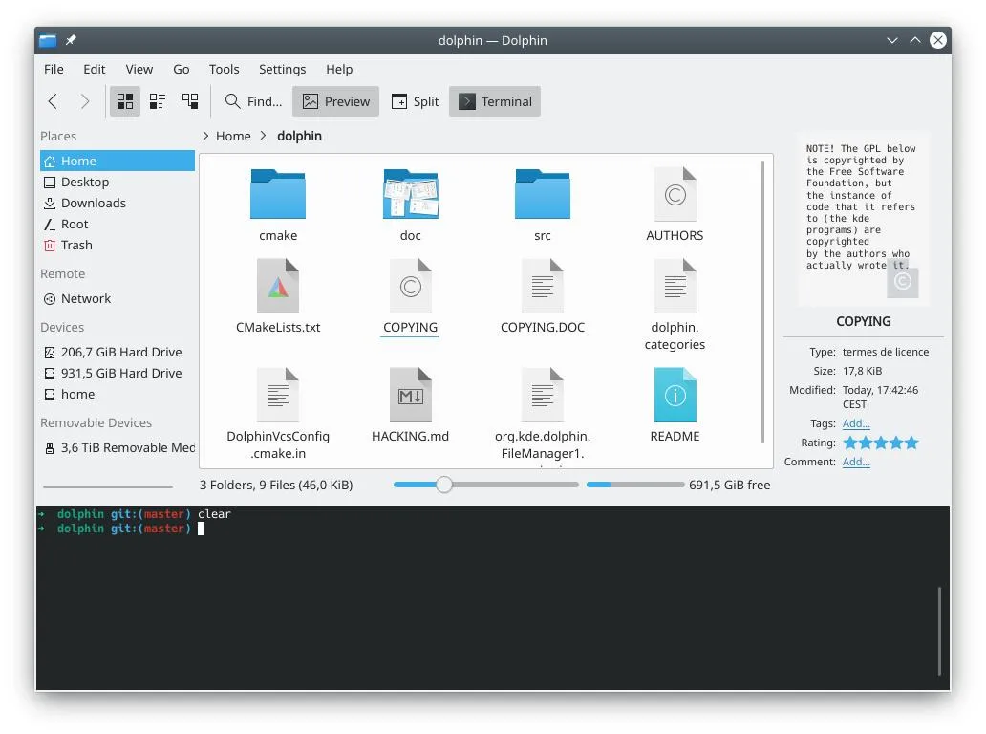Click Home in the breadcrumb path
Viewport: 986px width, 734px height.
(x=233, y=136)
